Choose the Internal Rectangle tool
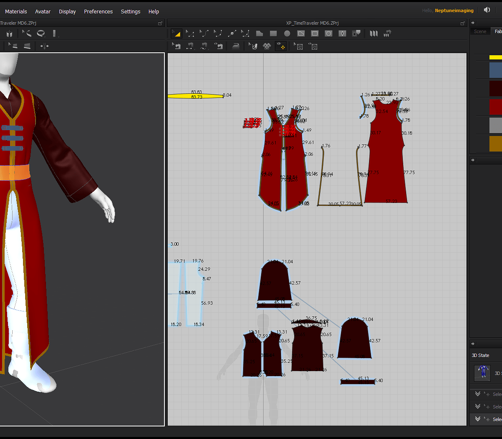The height and width of the screenshot is (439, 502). pos(315,33)
